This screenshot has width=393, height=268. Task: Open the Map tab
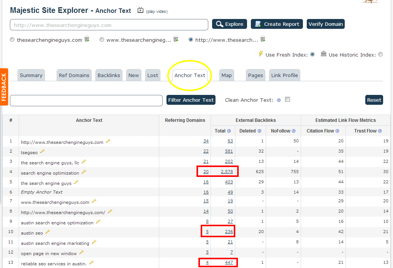227,75
